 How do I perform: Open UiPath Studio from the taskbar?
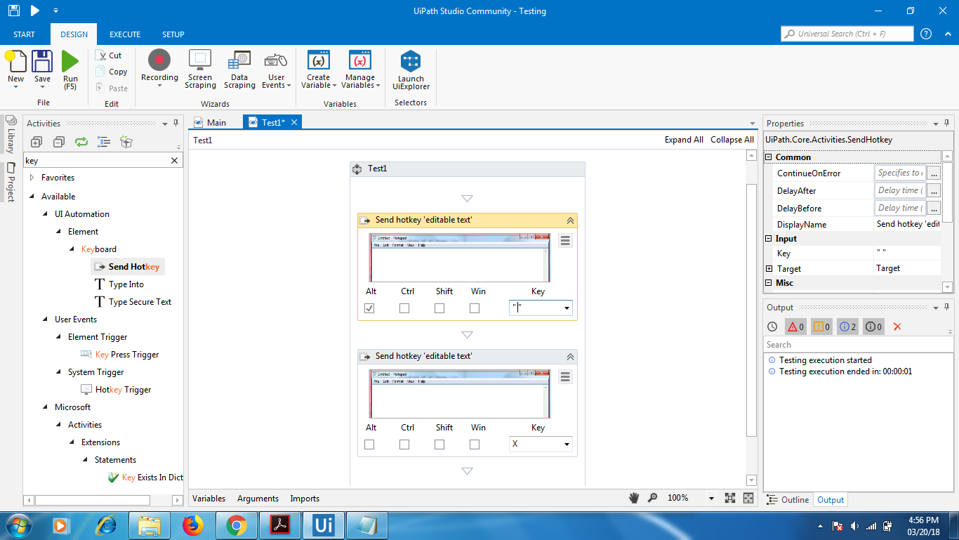(x=324, y=525)
